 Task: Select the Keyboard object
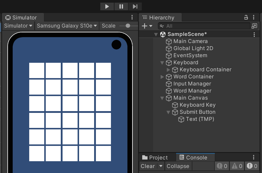[x=186, y=62]
